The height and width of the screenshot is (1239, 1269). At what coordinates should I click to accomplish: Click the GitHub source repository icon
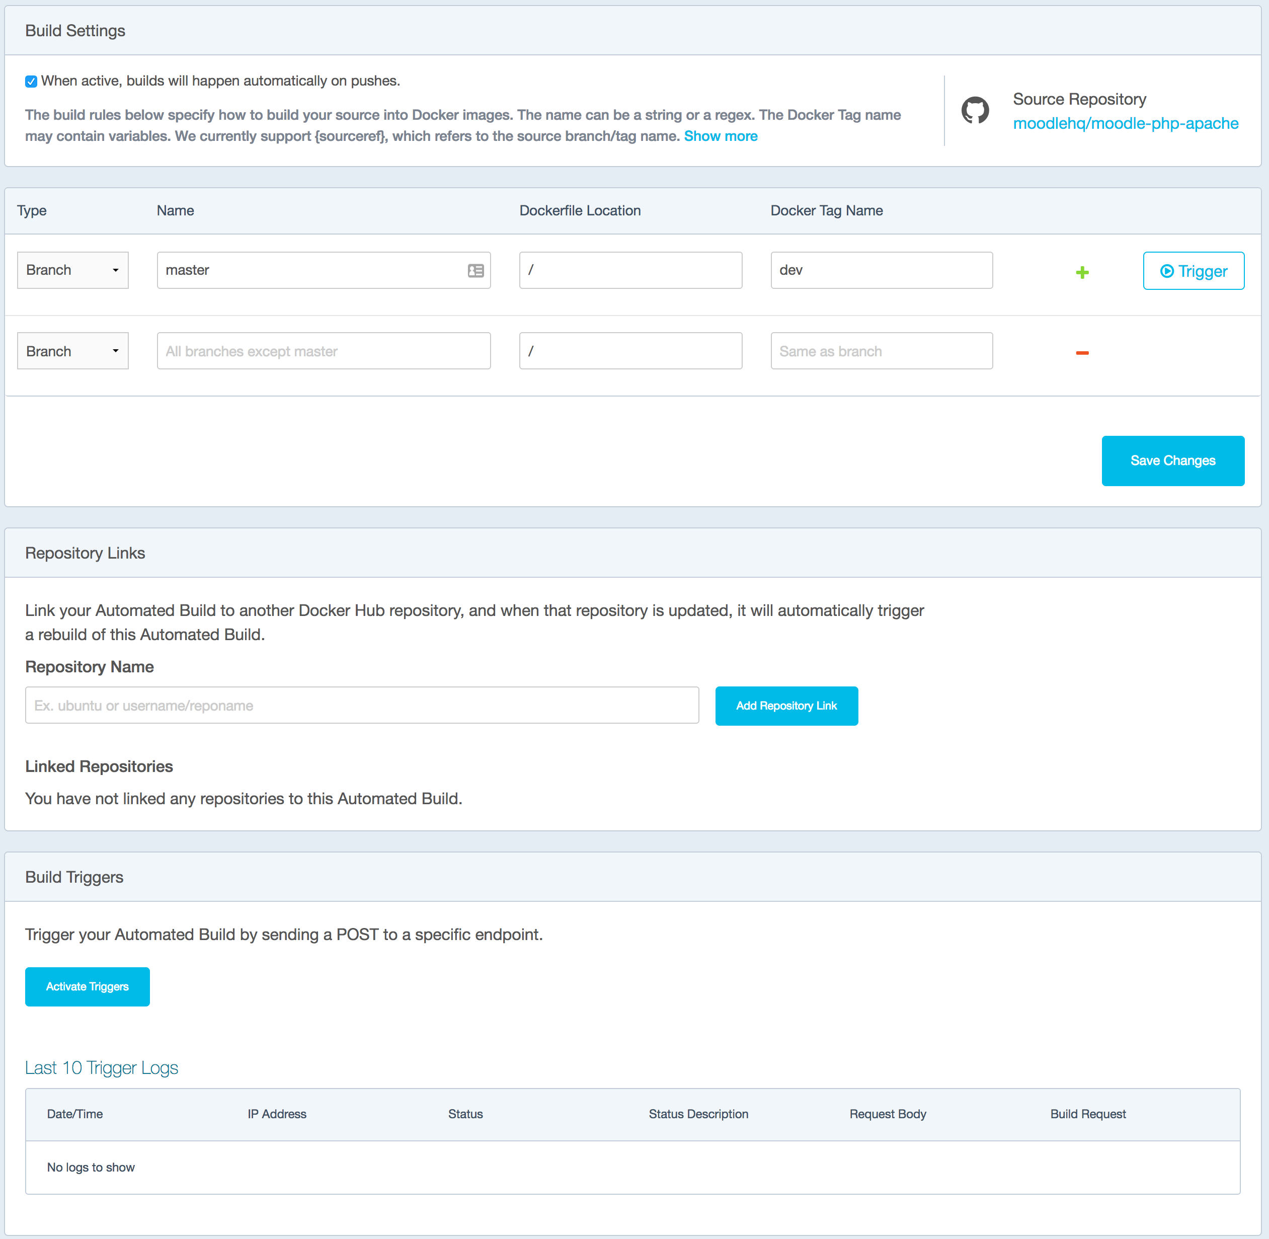(x=975, y=111)
